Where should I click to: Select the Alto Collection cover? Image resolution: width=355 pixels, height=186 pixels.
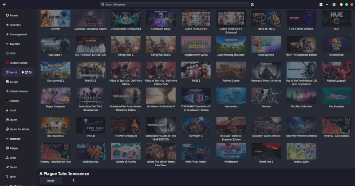tap(301, 96)
